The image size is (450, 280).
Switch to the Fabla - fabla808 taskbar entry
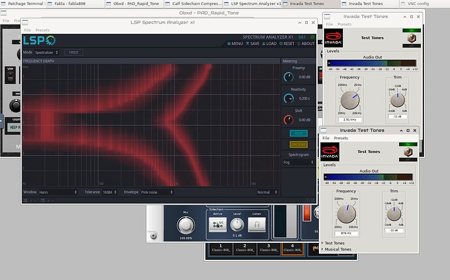75,4
